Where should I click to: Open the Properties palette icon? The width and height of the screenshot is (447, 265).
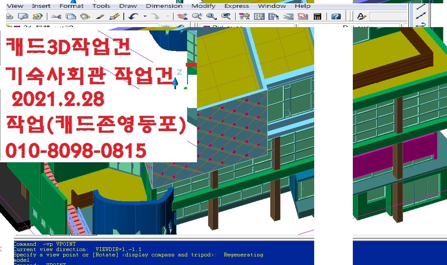pos(244,16)
